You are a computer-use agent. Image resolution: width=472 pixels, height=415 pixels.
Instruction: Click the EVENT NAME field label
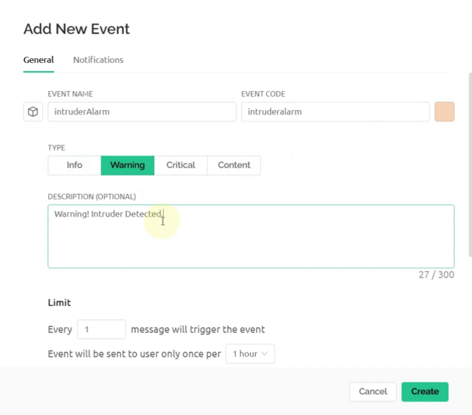pos(70,94)
